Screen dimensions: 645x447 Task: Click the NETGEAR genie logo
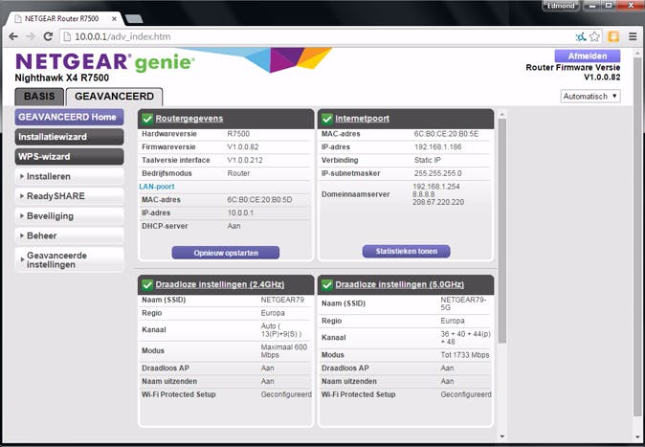click(x=105, y=62)
